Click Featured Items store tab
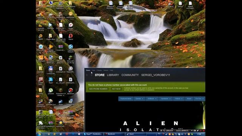Viewport: 242px width, 136px height. click(x=126, y=99)
